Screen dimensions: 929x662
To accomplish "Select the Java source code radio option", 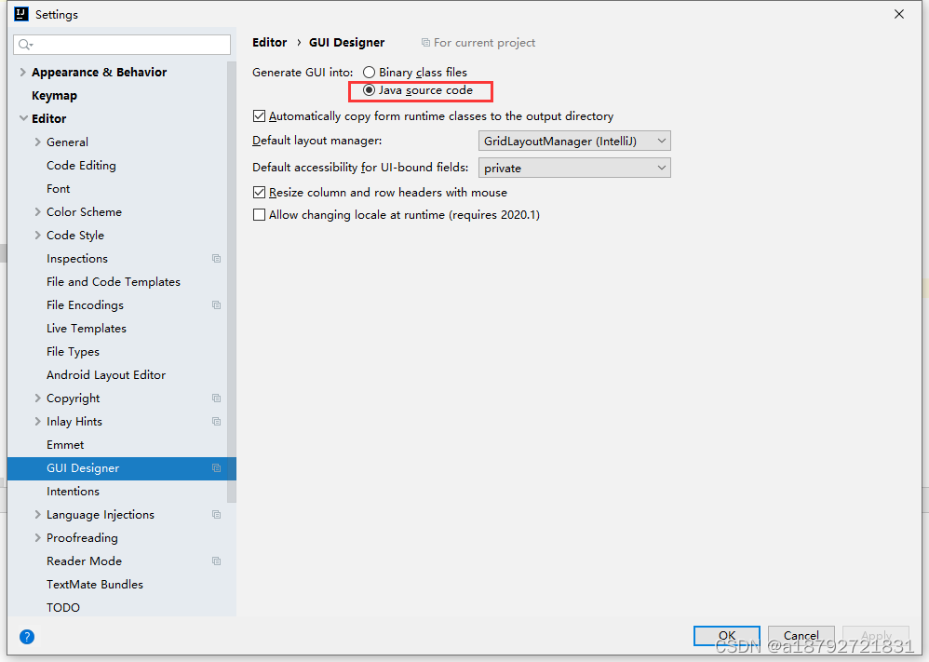I will point(369,90).
